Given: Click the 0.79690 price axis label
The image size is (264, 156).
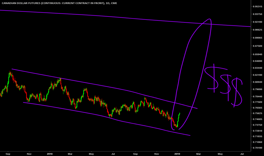Looking at the screenshot, I should tap(257, 89).
